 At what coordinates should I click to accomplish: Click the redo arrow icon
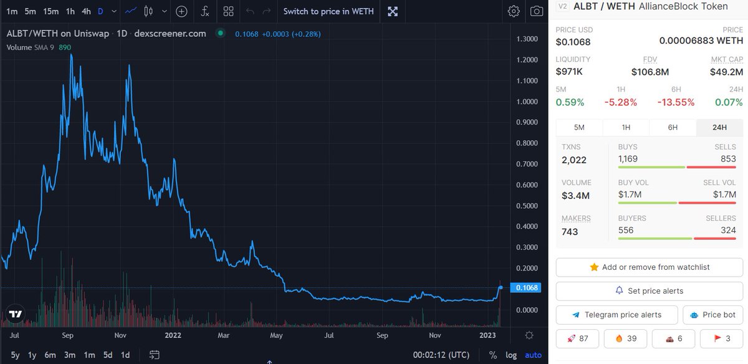click(x=267, y=11)
